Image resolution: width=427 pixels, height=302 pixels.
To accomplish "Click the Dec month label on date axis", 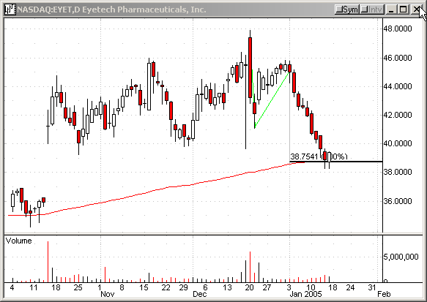I will (x=200, y=294).
